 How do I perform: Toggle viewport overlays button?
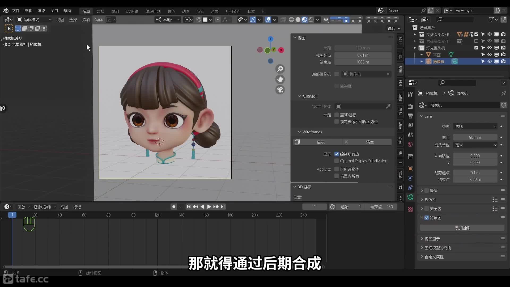pos(268,20)
